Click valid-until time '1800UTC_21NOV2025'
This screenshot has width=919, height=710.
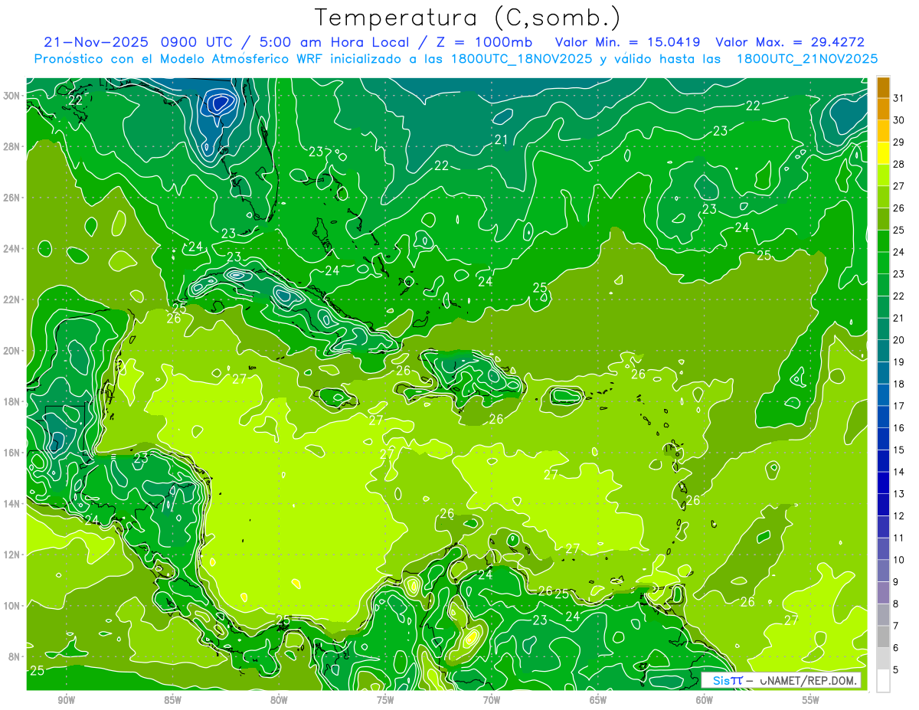[x=807, y=59]
